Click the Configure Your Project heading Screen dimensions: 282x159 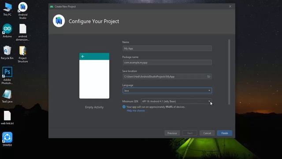[94, 21]
